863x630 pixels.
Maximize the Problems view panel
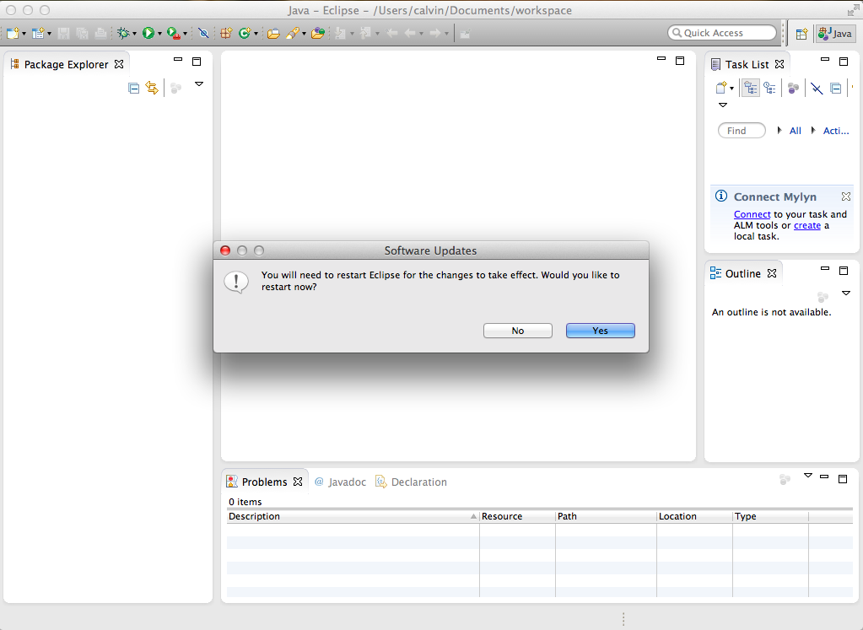point(843,479)
